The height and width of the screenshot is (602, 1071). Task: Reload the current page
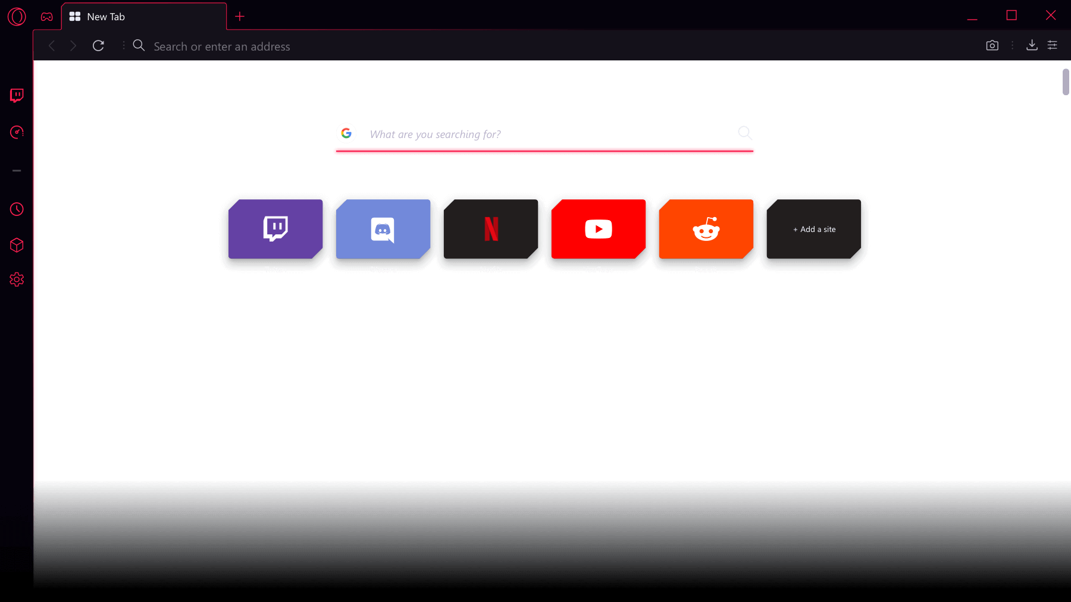[99, 46]
